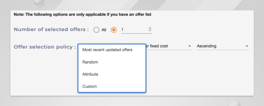The height and width of the screenshot is (106, 264).
Task: Click the "All" text label
Action: 104,30
